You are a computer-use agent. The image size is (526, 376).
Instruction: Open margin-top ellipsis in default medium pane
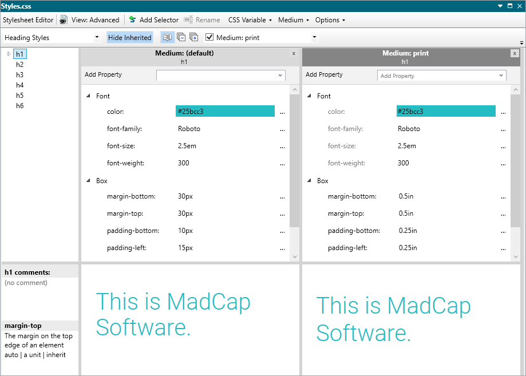[x=282, y=215]
